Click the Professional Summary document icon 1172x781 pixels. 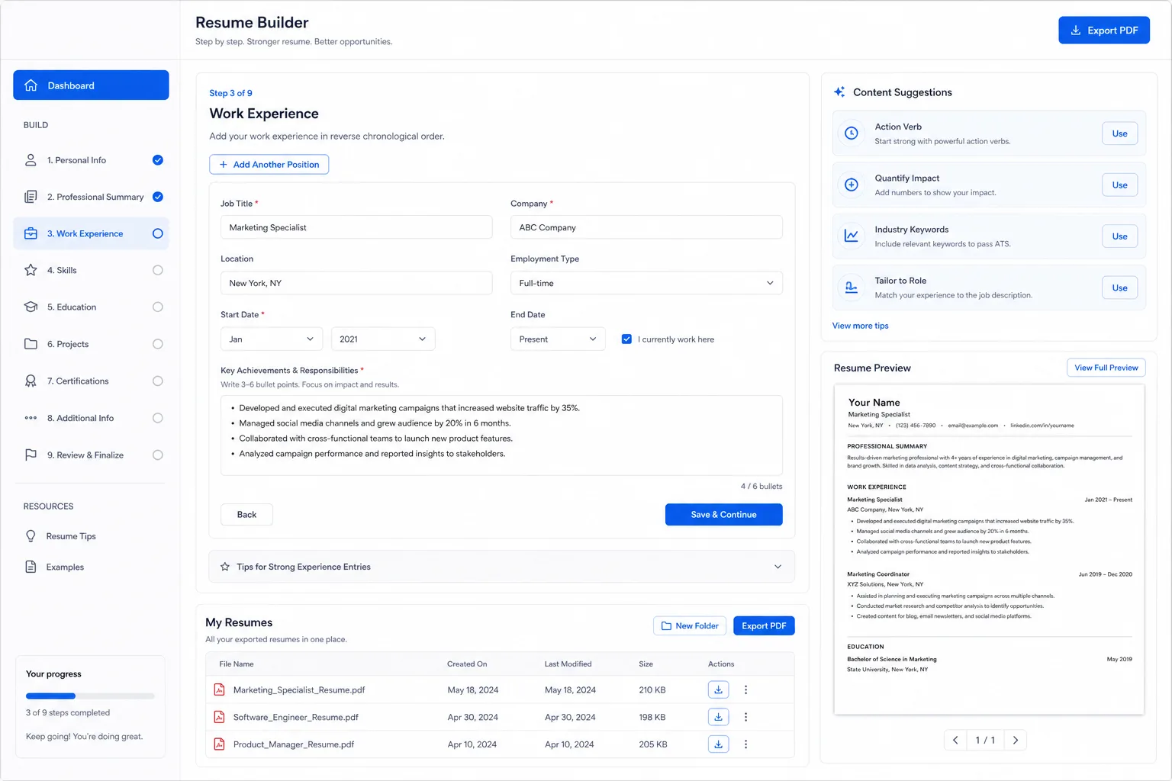click(x=31, y=197)
